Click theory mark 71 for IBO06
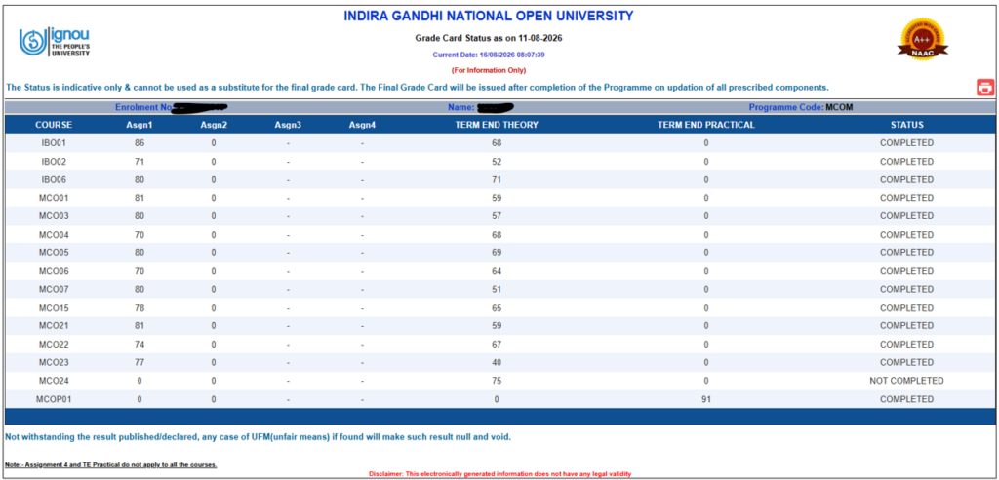 point(497,179)
